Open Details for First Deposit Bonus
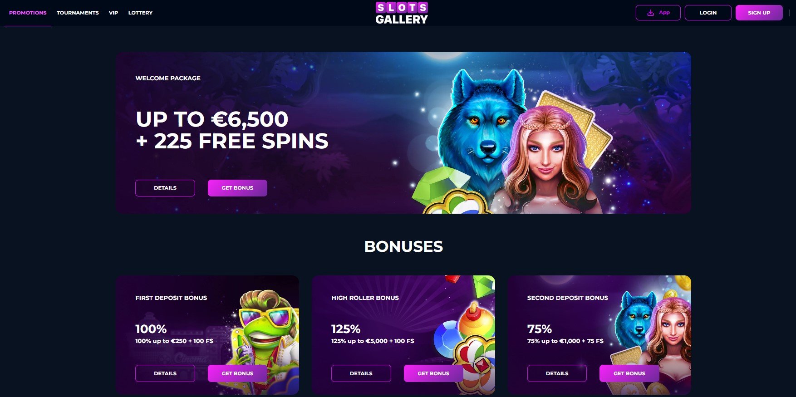 click(165, 373)
